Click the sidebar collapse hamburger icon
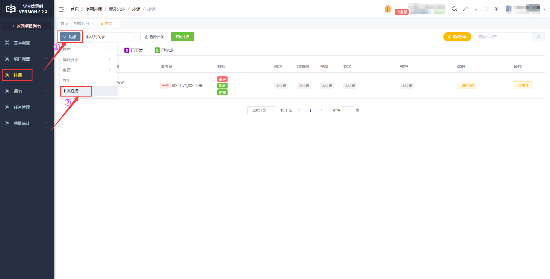Screen dimensions: 550x279 61,9
